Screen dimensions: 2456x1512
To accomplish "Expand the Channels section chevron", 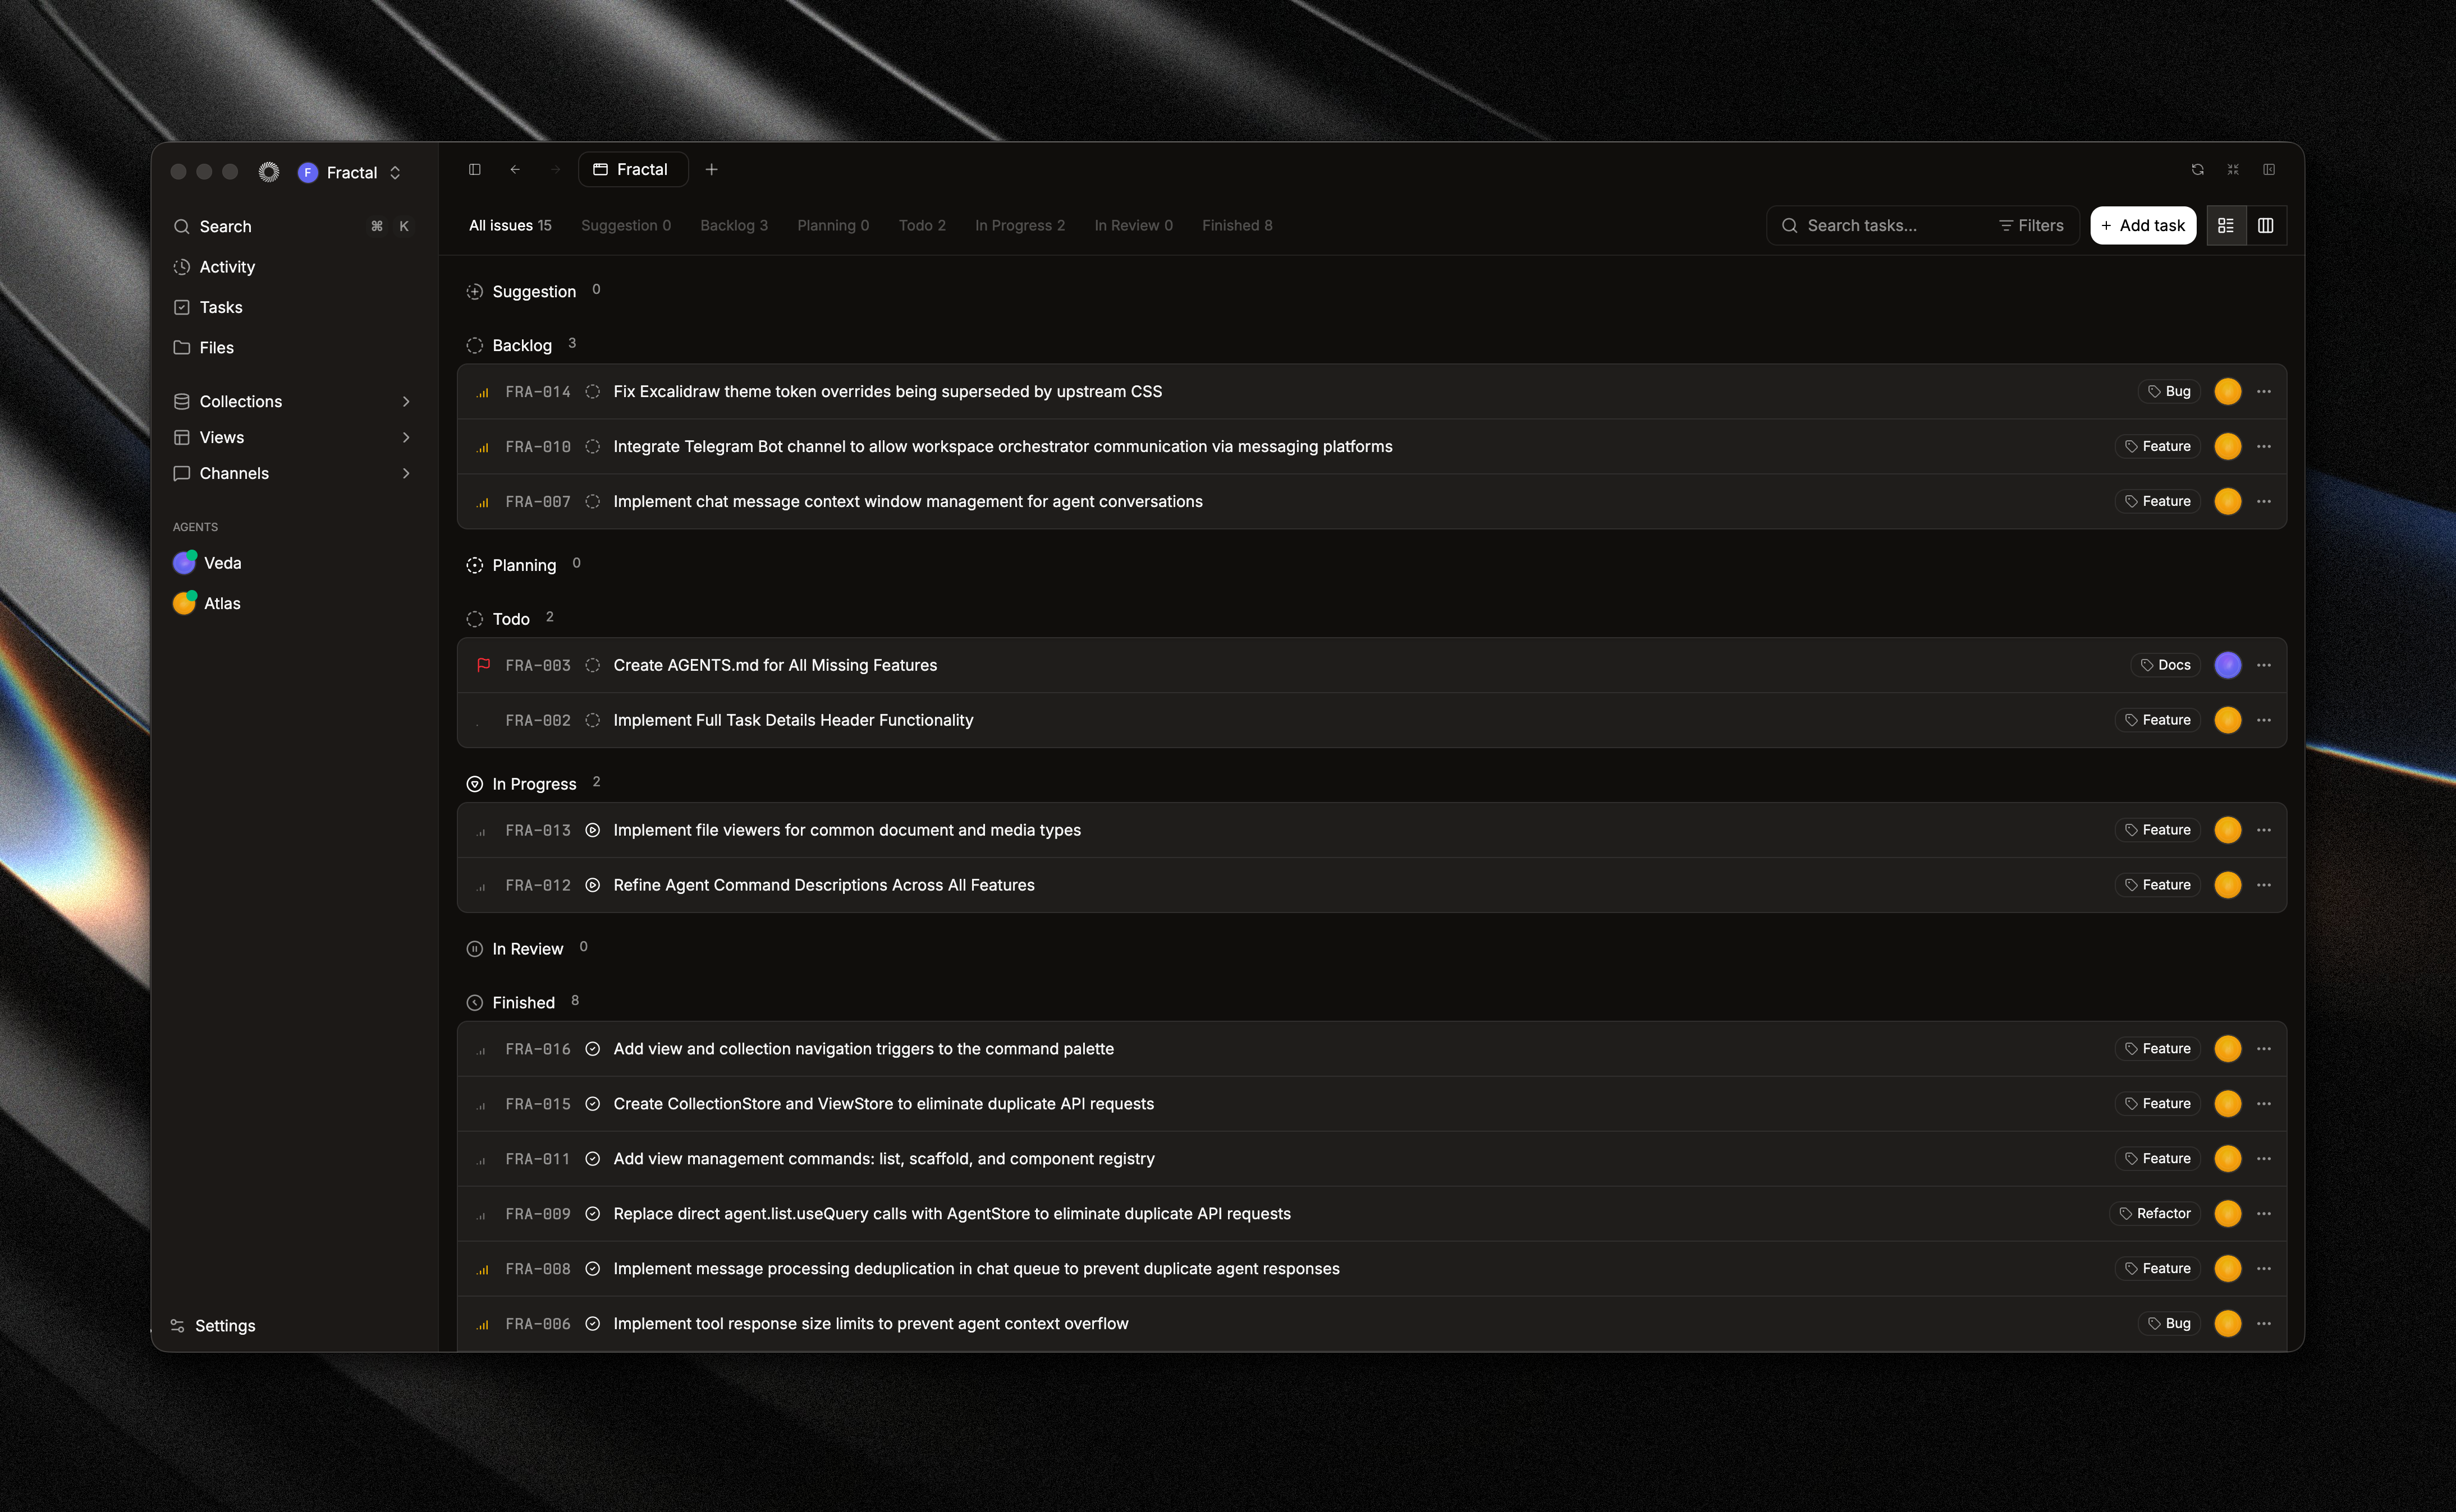I will (405, 474).
